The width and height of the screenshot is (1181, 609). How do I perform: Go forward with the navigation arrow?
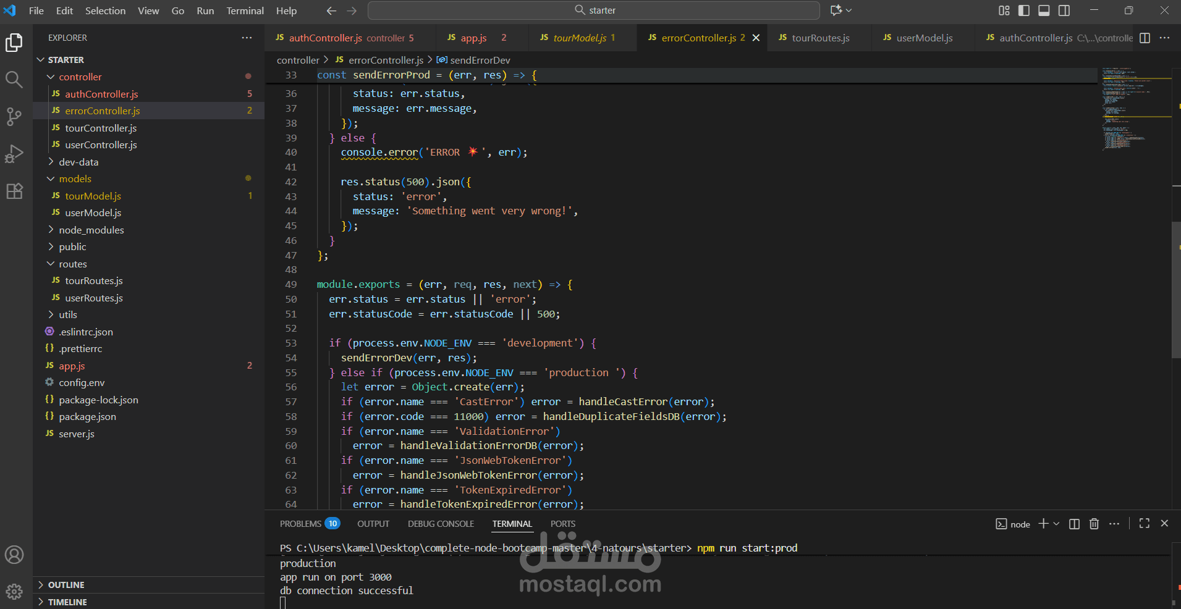[352, 10]
